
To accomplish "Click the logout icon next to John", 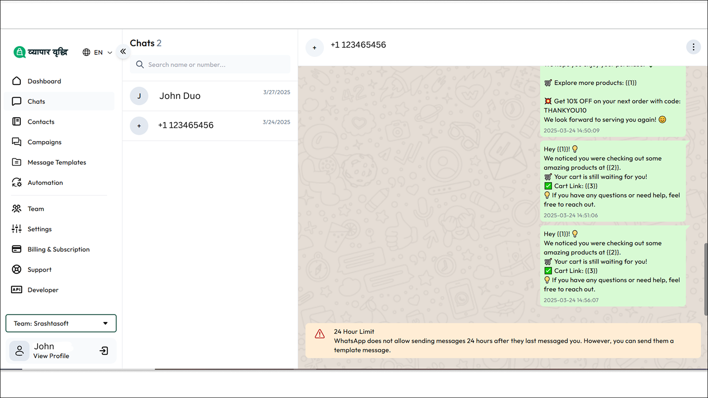I will tap(104, 351).
